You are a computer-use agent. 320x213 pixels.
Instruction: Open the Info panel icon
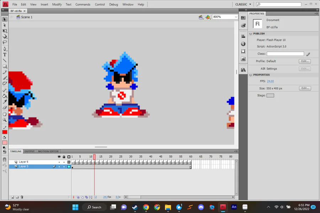(243, 44)
